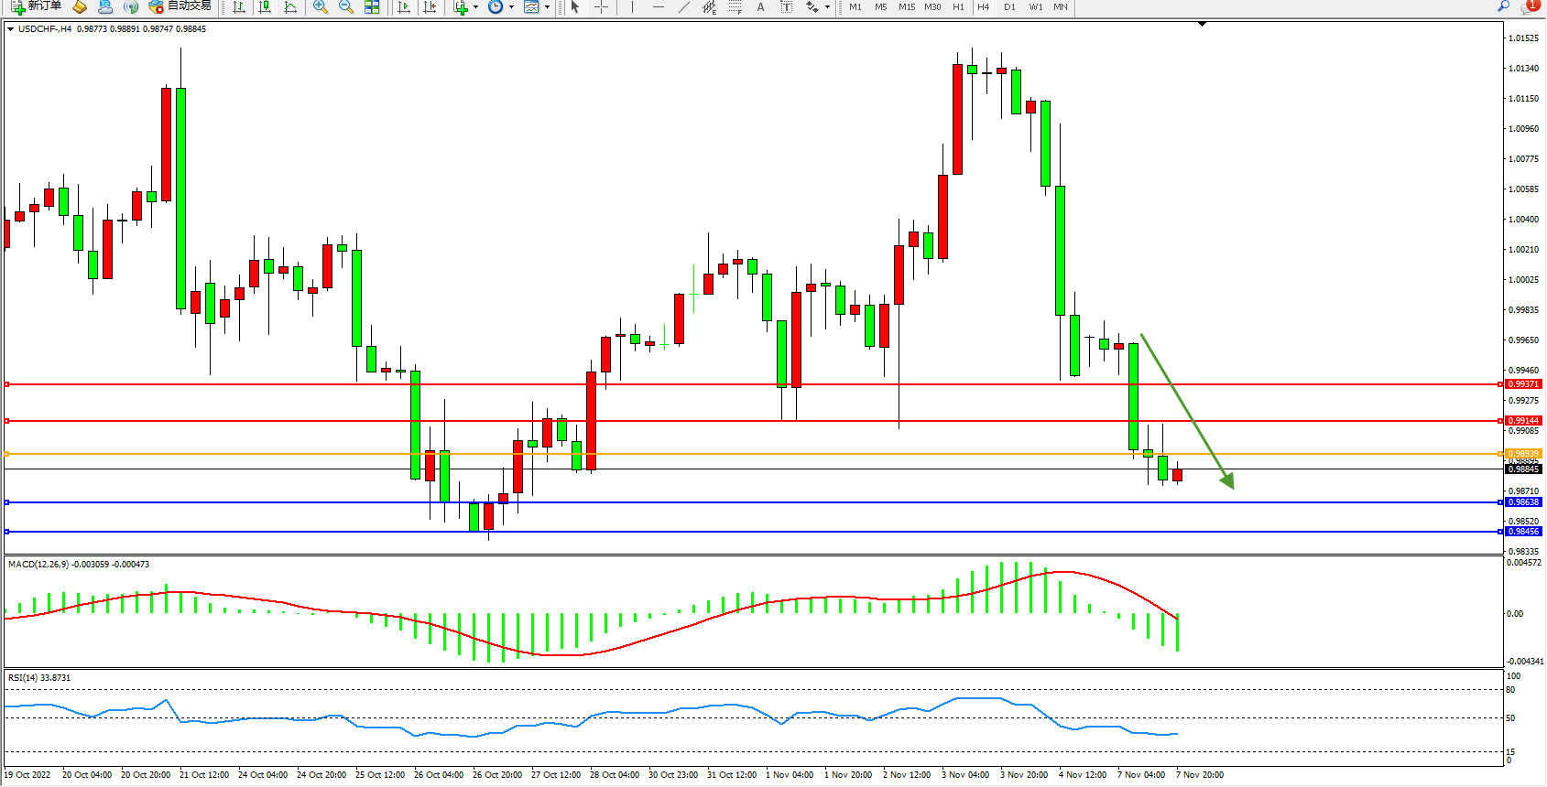Click the New Order (新订单) button
Image resolution: width=1547 pixels, height=787 pixels.
point(37,6)
